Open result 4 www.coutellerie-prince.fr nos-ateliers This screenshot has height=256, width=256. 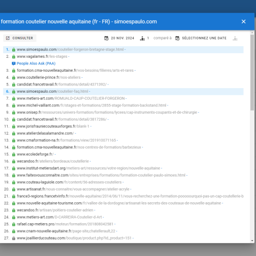(49, 77)
